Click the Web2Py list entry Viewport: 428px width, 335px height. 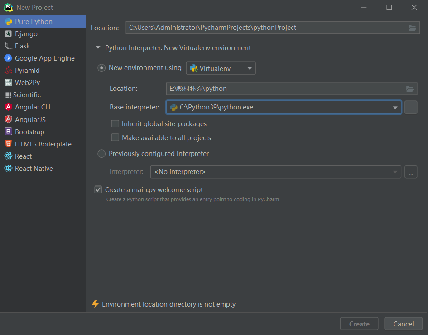[x=43, y=83]
